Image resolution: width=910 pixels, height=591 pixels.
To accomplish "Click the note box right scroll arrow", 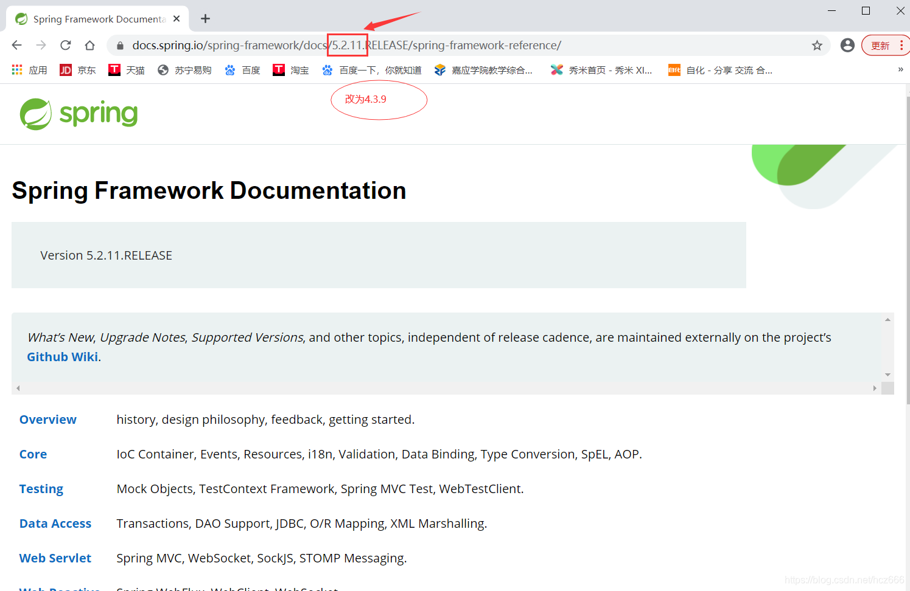I will click(875, 388).
